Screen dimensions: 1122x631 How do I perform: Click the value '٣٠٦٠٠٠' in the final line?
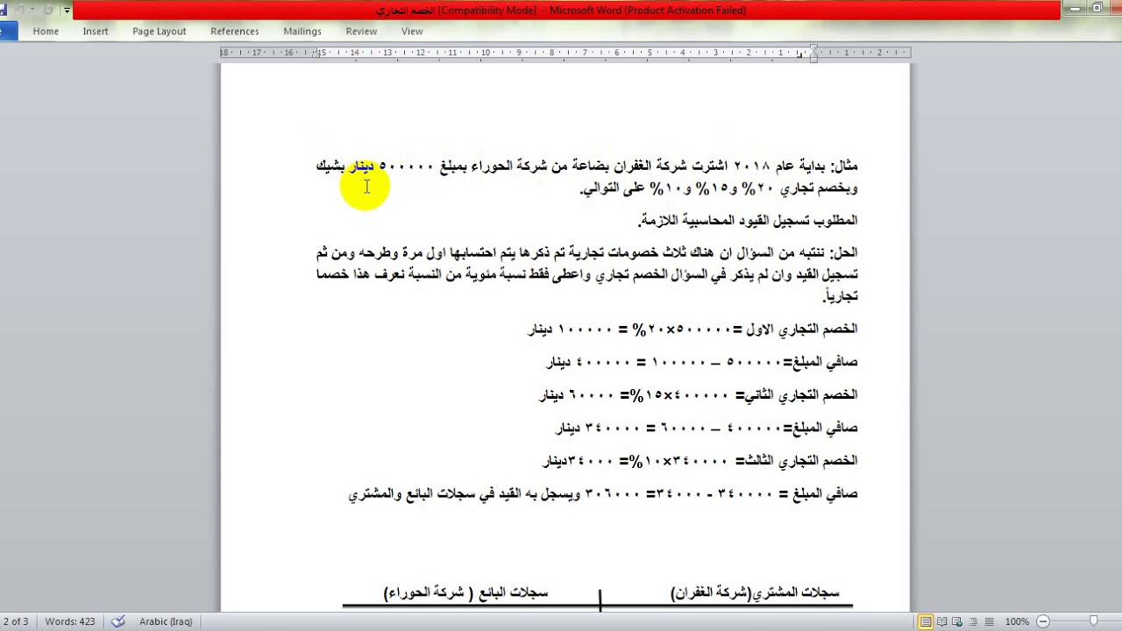tap(612, 494)
